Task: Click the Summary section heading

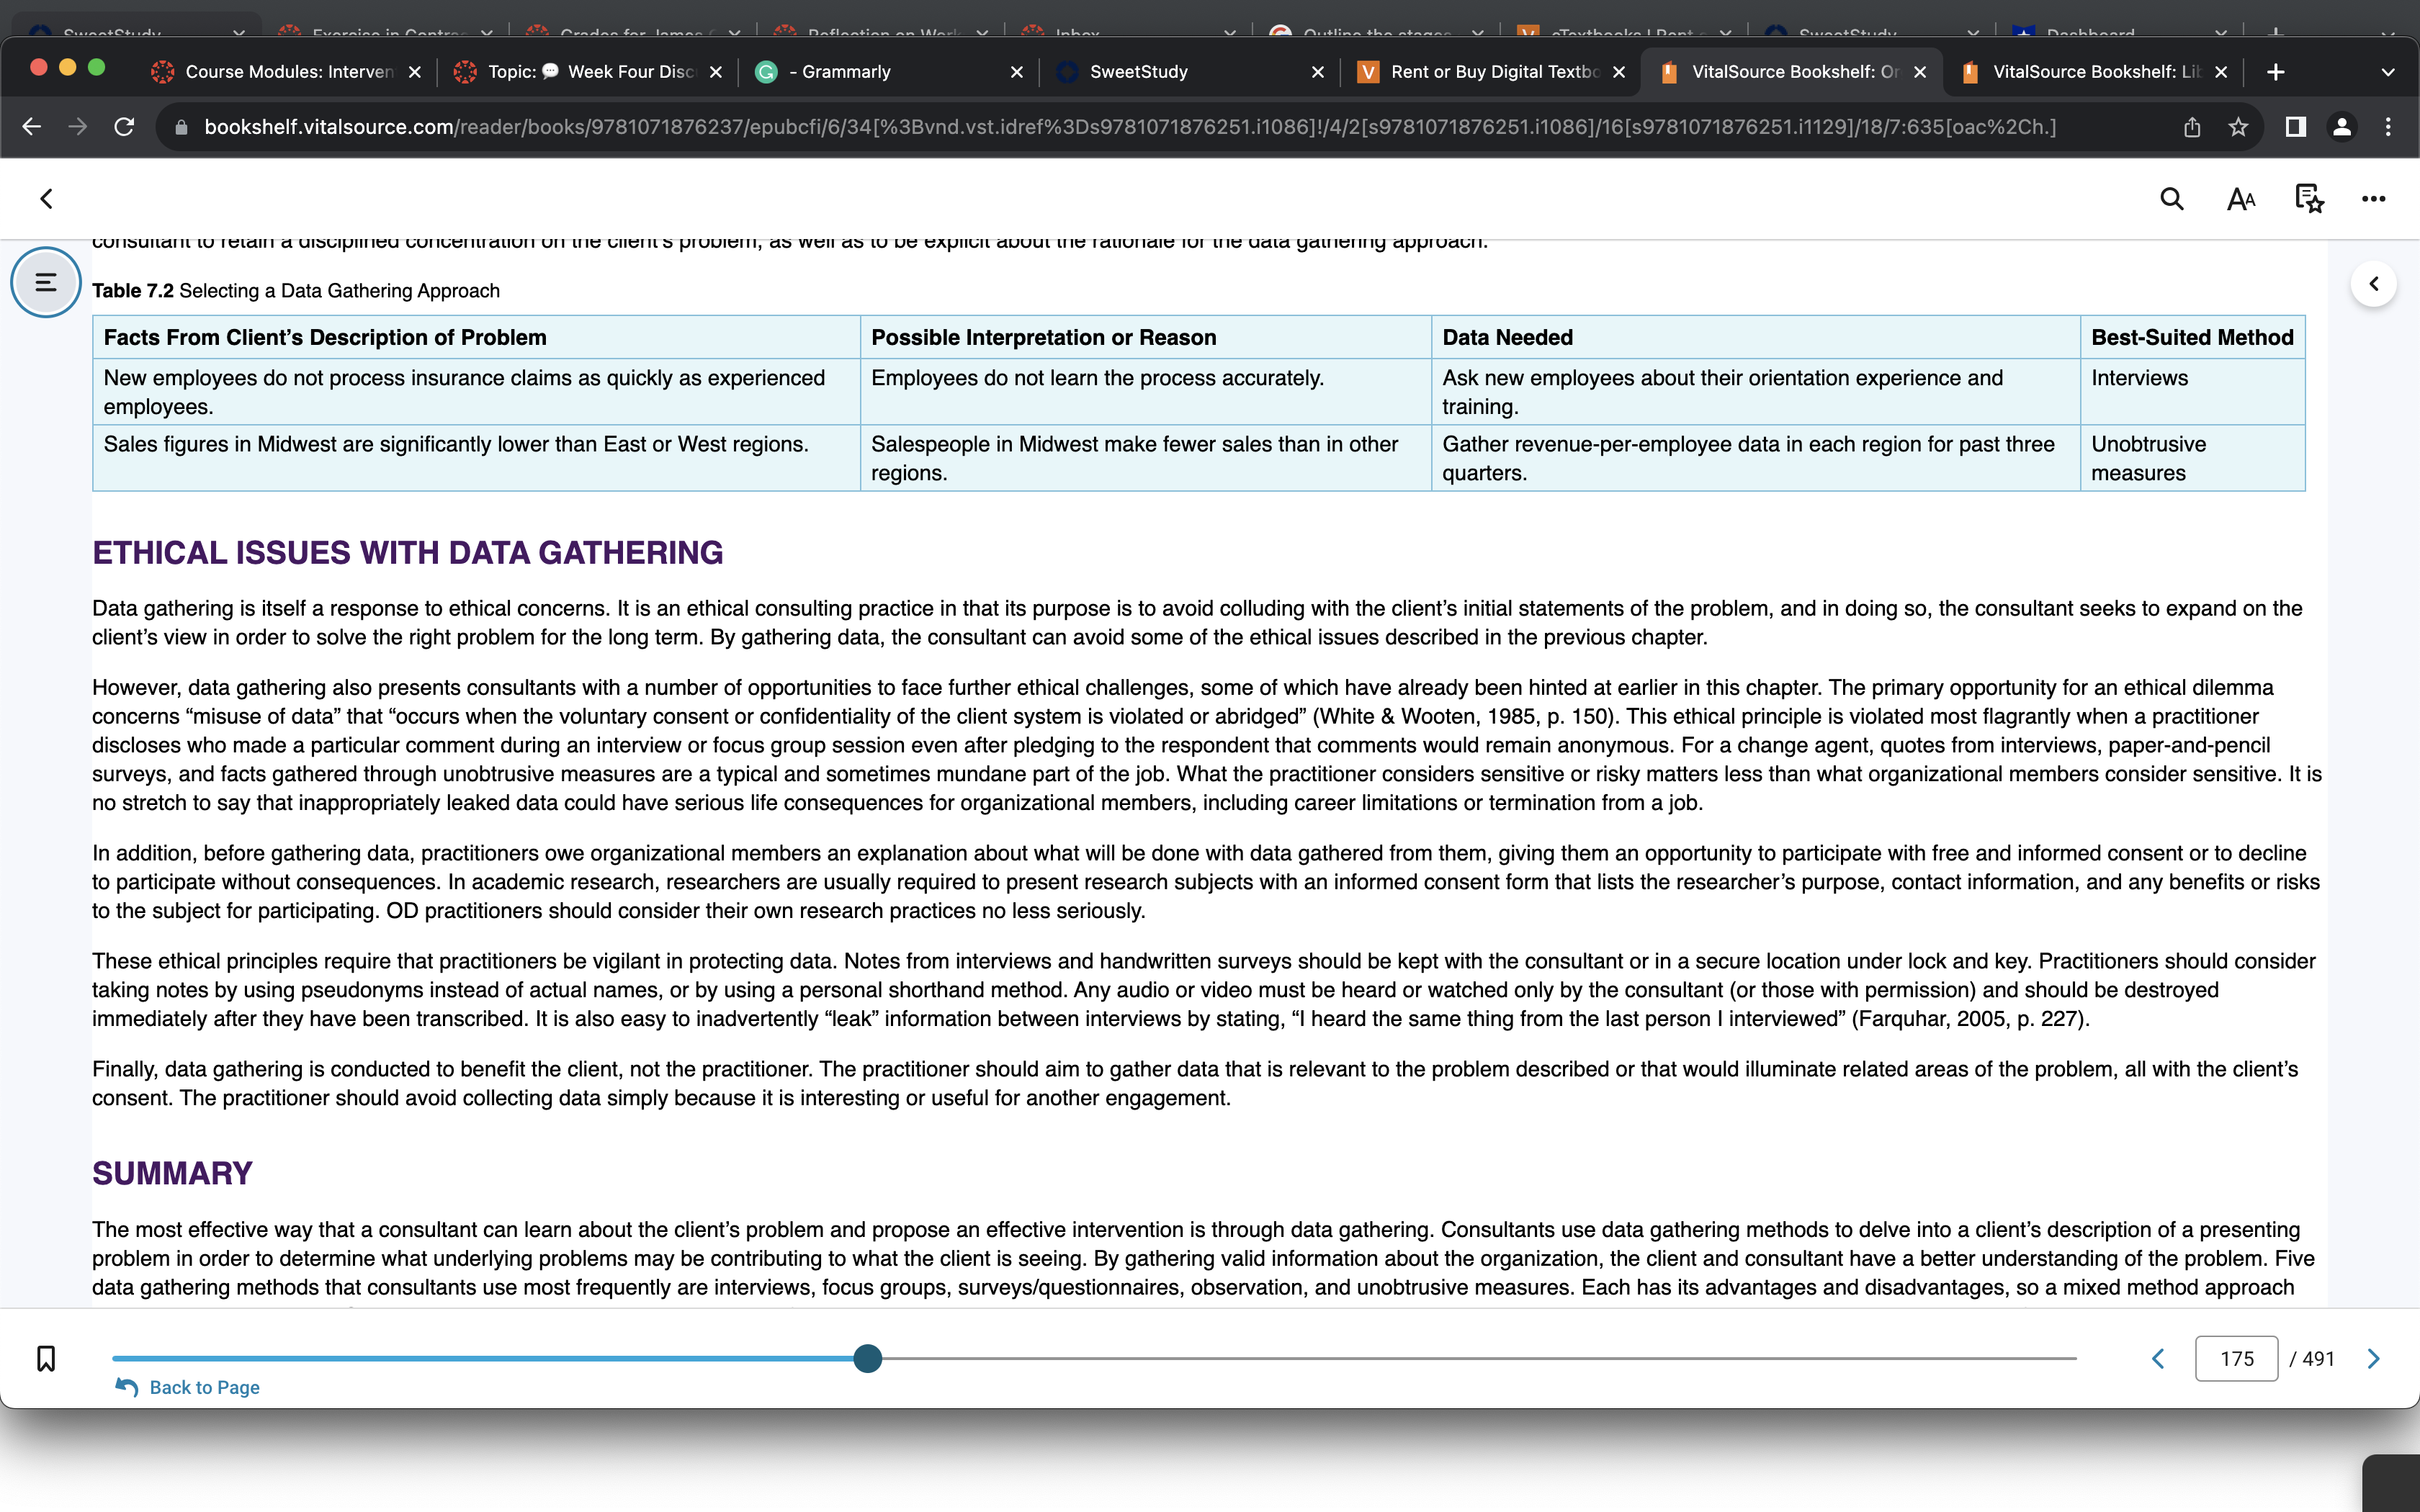Action: point(172,1173)
